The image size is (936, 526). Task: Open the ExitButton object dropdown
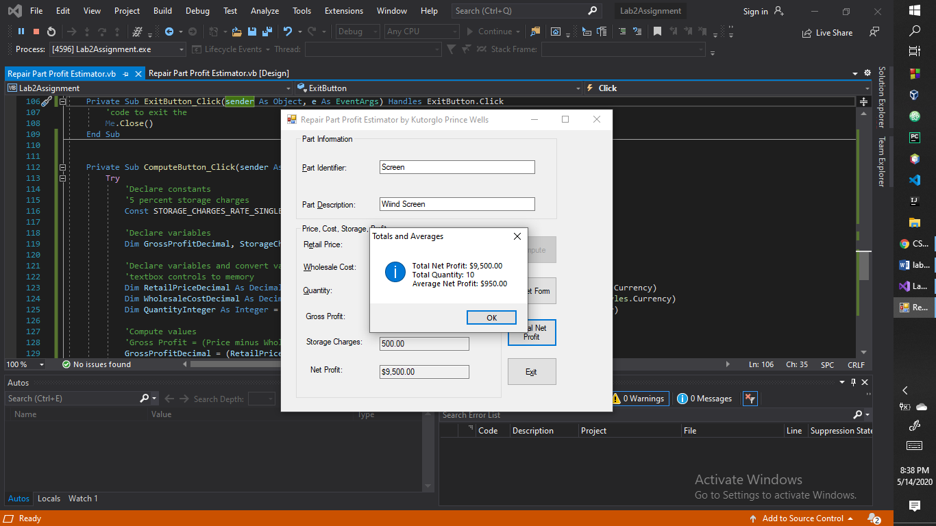click(439, 88)
